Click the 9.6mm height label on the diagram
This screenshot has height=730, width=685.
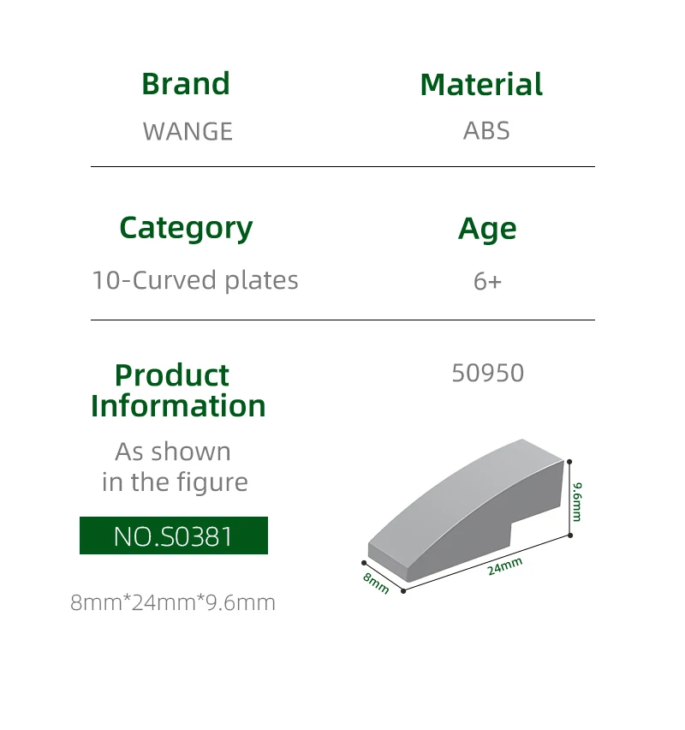coord(578,501)
